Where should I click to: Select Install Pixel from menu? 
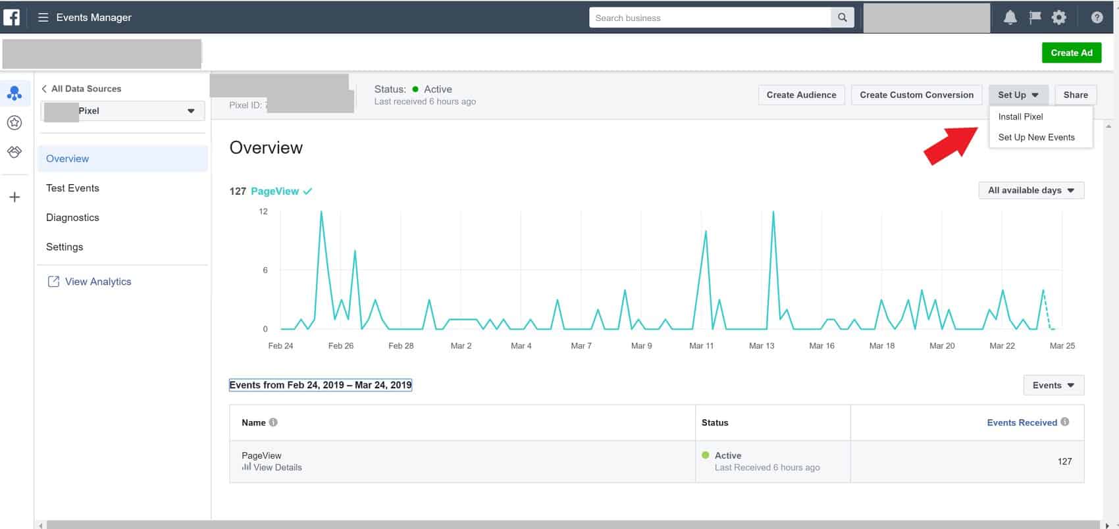pos(1021,116)
